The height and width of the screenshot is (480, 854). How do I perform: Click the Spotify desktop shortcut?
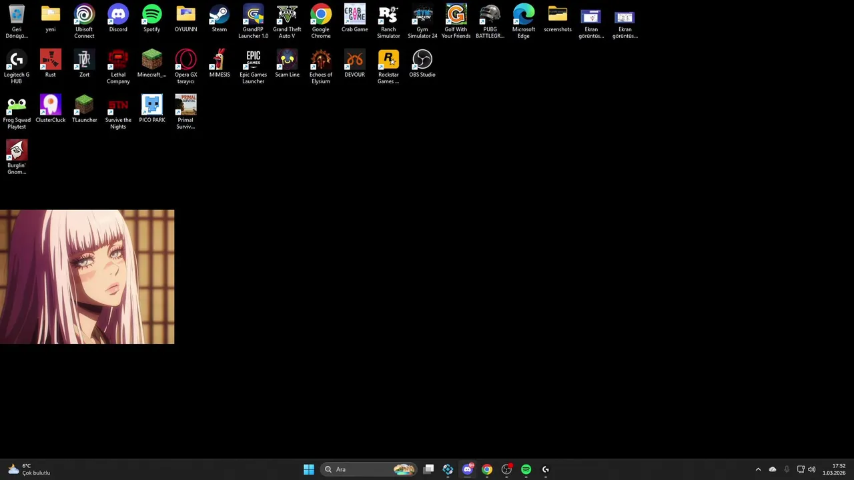tap(151, 19)
